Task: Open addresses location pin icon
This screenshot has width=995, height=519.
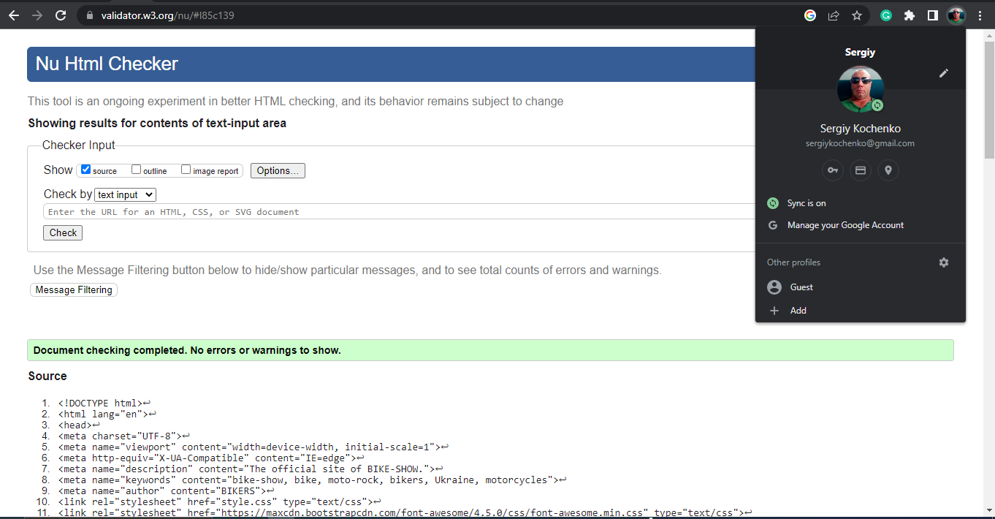Action: click(x=888, y=170)
